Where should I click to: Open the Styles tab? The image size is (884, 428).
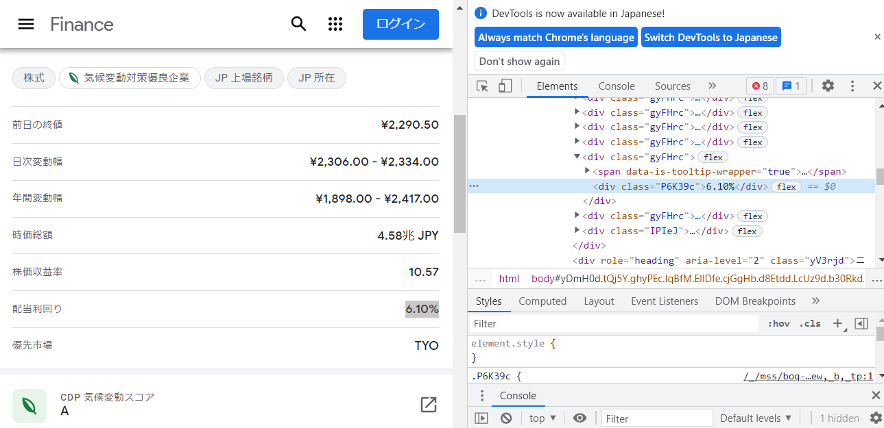click(x=489, y=301)
